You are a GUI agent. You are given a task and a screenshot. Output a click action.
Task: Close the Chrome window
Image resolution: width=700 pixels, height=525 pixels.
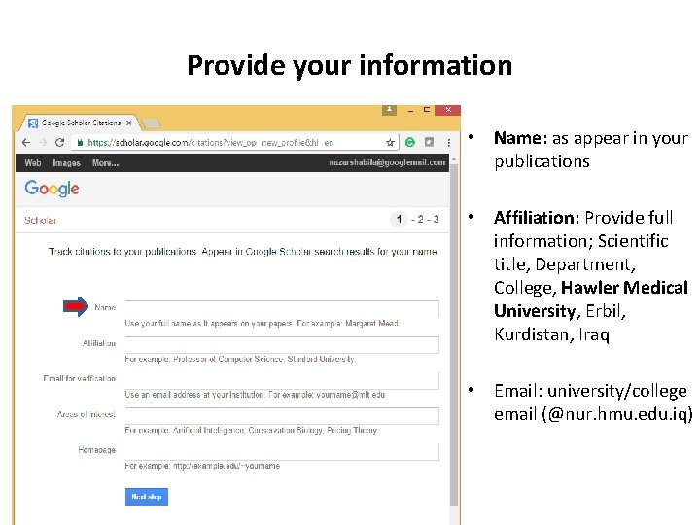(x=448, y=109)
